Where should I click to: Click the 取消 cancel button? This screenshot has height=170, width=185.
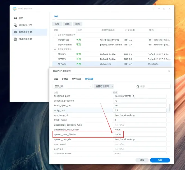pyautogui.click(x=142, y=160)
